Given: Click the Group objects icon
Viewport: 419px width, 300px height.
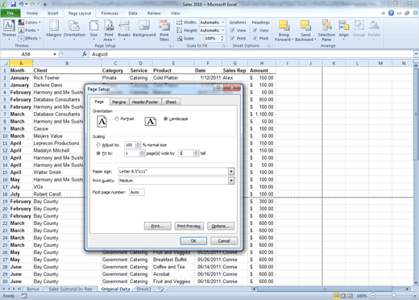Looking at the screenshot, I should [x=359, y=26].
